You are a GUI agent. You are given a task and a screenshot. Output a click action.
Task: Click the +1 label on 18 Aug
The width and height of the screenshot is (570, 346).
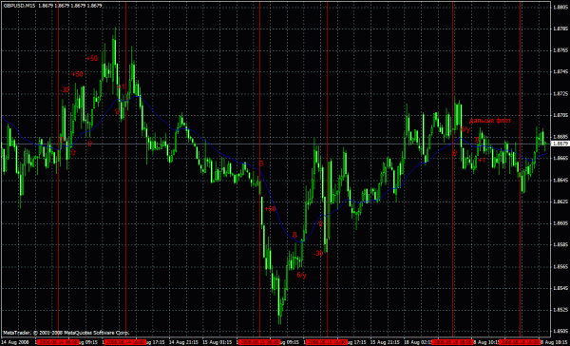(x=482, y=160)
